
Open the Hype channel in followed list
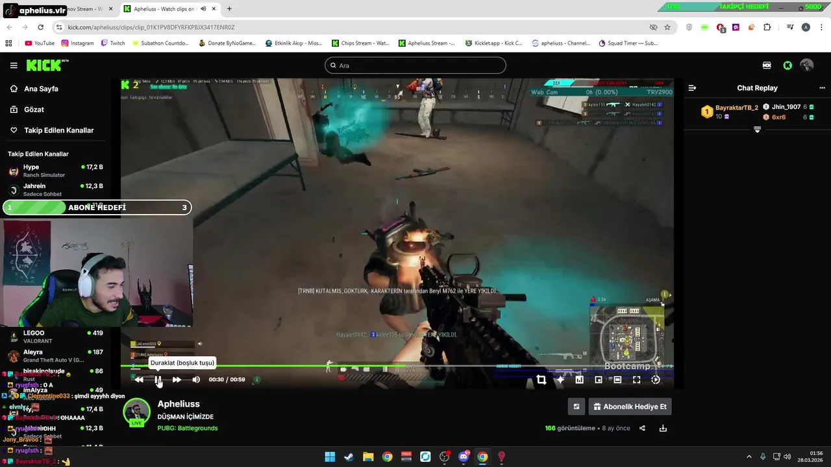pos(55,171)
